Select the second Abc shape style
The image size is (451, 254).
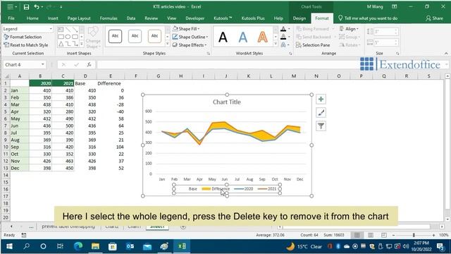pos(135,36)
